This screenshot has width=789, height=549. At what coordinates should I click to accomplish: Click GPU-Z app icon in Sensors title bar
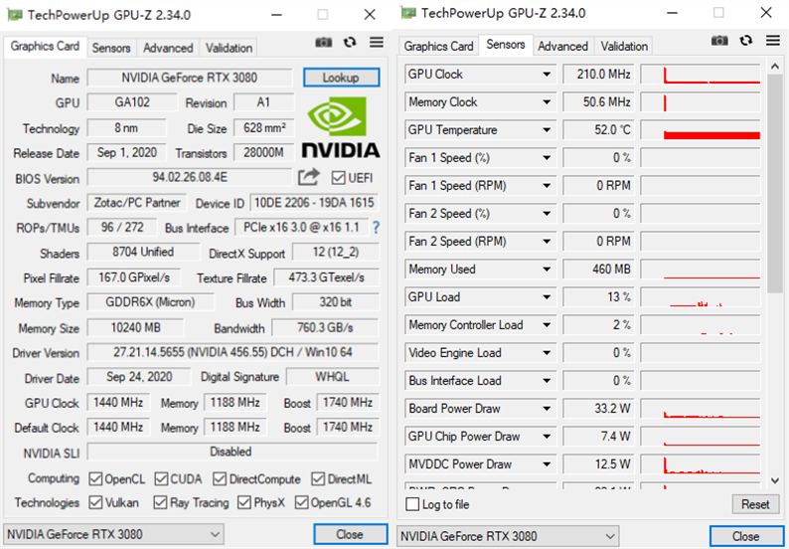pyautogui.click(x=407, y=13)
